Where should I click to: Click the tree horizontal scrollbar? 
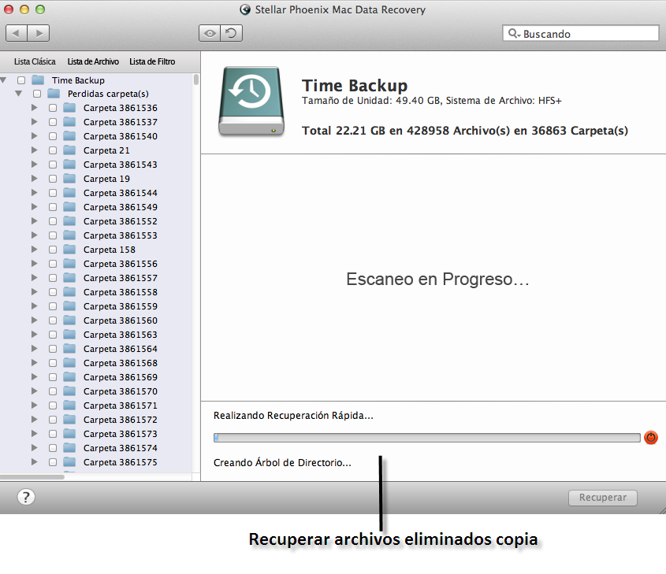[32, 477]
